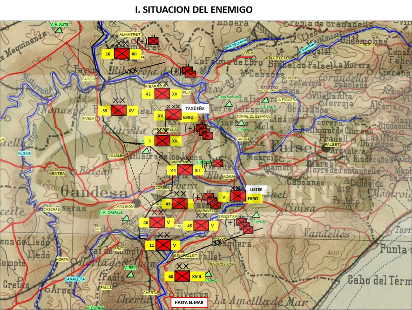The height and width of the screenshot is (310, 412).
Task: Click the red division 11 unit symbol
Action: coord(163,245)
